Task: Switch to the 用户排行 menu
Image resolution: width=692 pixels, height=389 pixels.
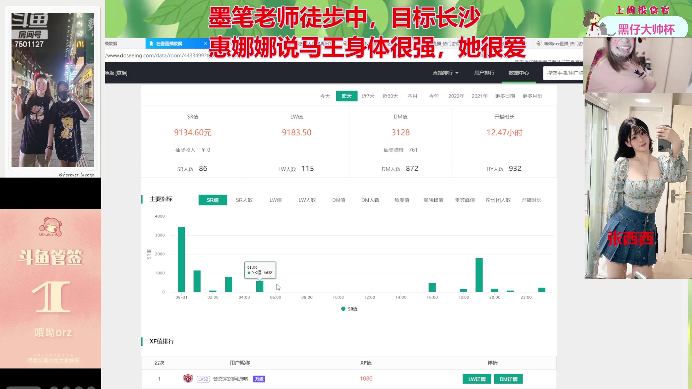Action: point(484,72)
